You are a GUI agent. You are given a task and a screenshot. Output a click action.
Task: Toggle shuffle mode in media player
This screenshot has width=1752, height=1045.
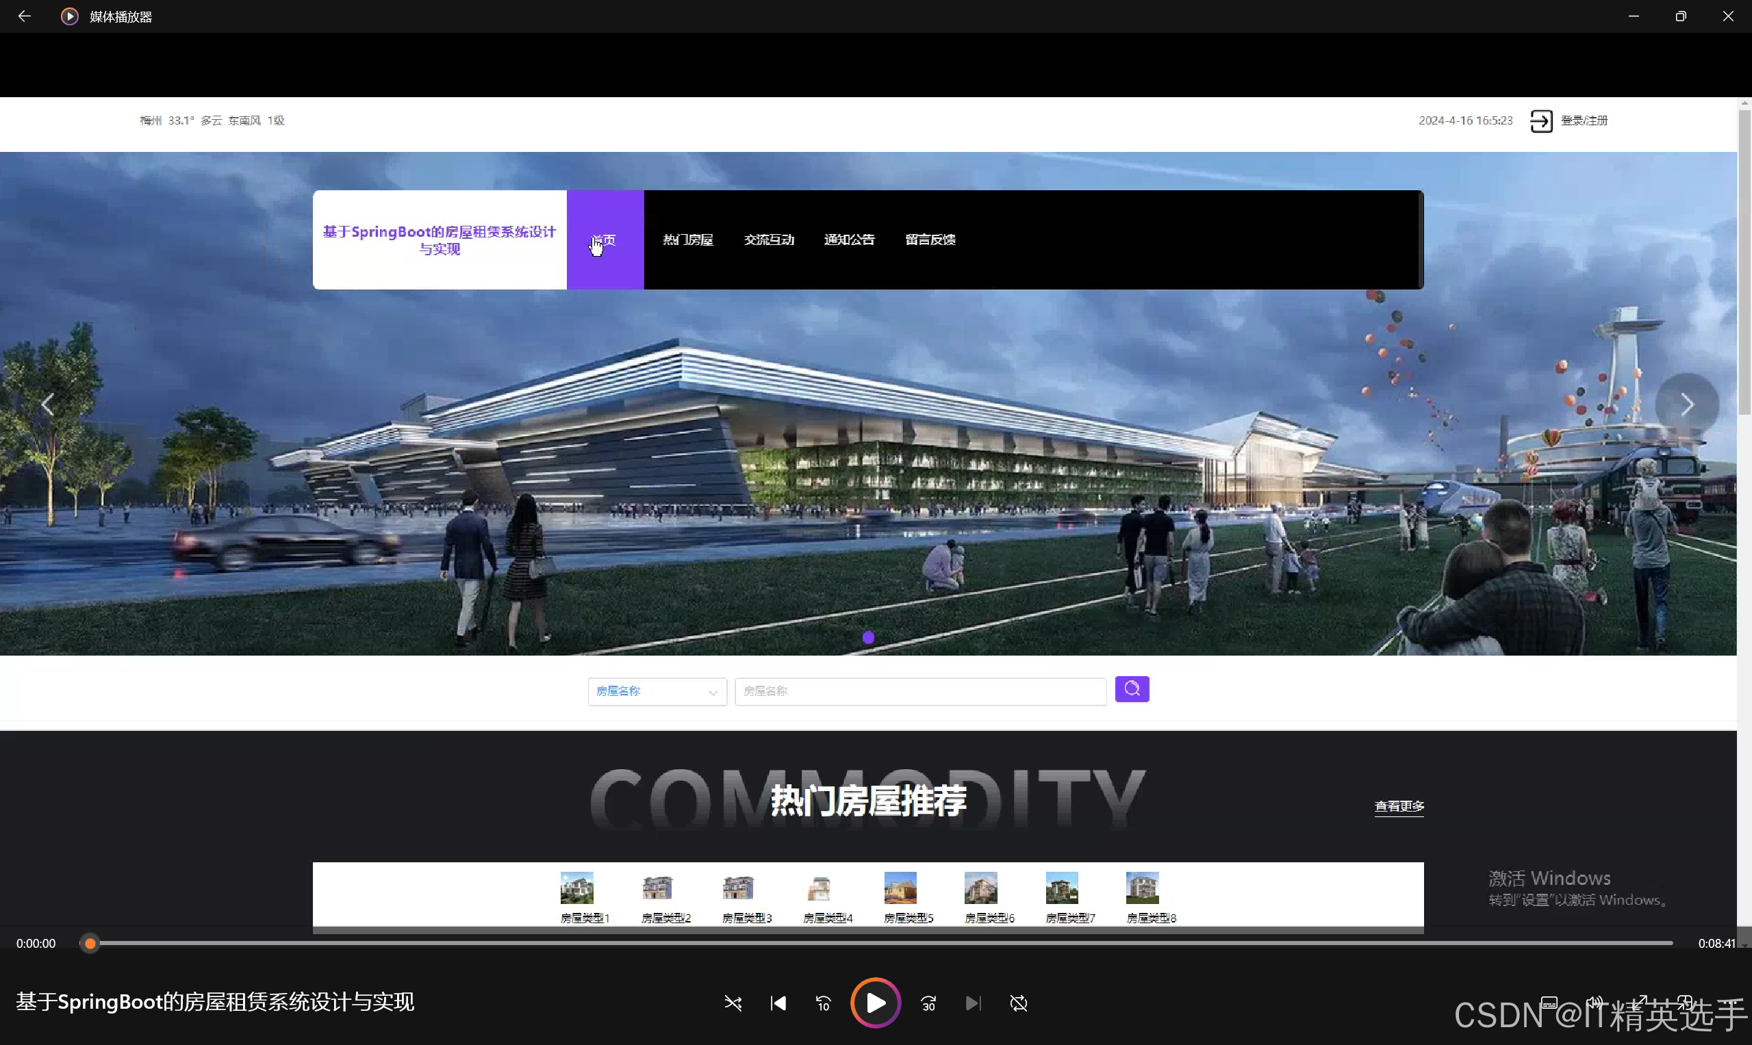pyautogui.click(x=733, y=1003)
